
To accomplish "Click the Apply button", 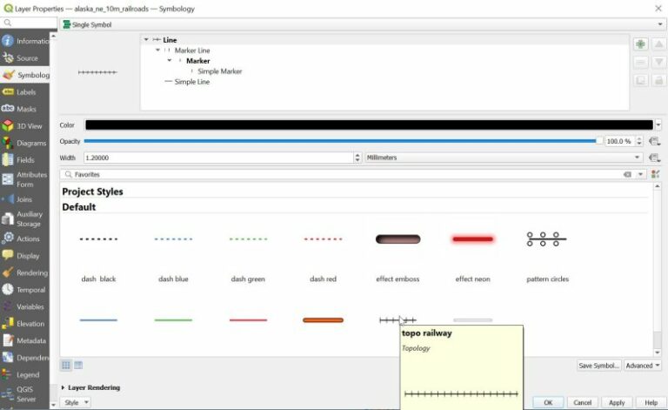I will (617, 402).
